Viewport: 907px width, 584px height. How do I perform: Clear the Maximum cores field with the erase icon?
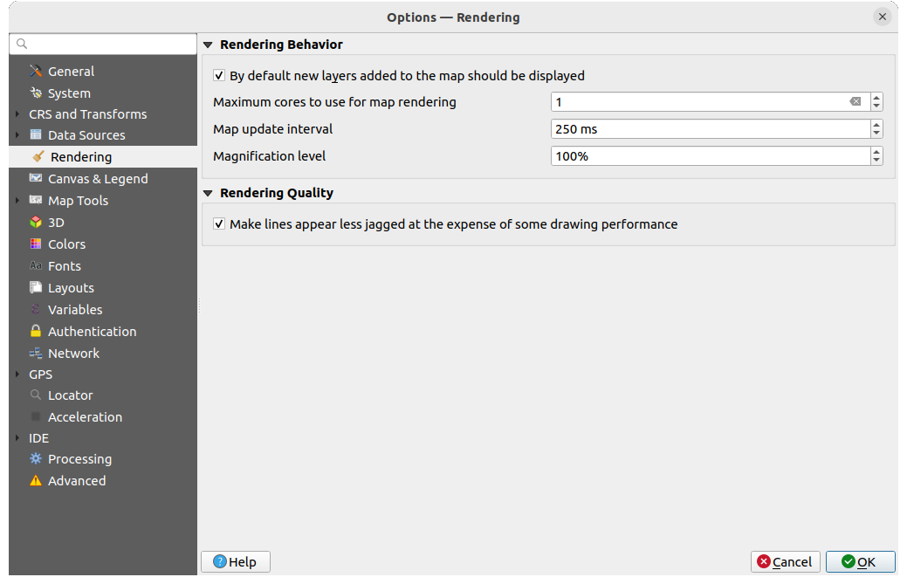(855, 101)
